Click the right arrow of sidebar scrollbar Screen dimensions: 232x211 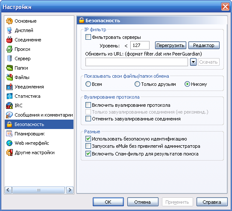[x=70, y=190]
